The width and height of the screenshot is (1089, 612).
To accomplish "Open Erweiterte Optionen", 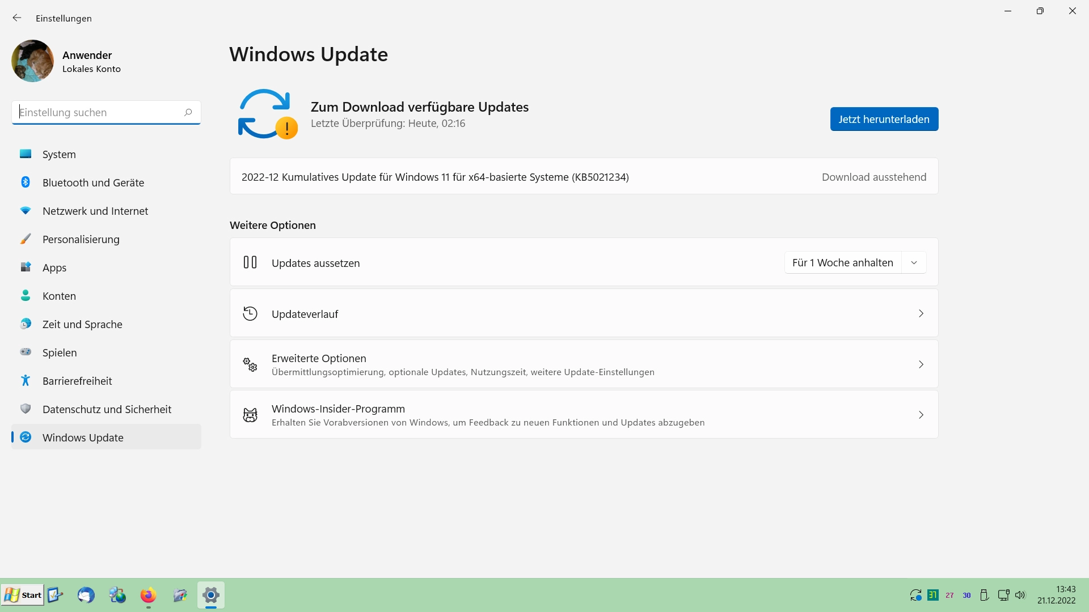I will coord(584,364).
